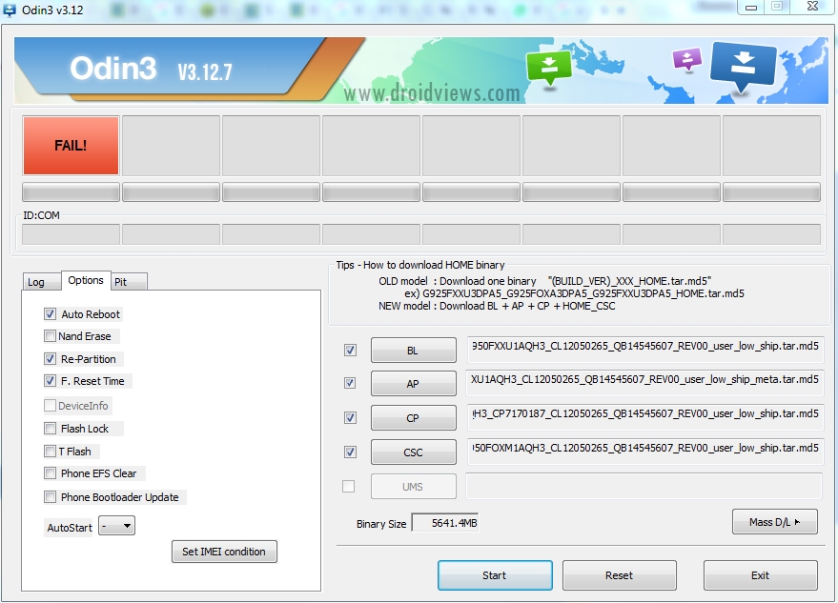Screen dimensions: 838x603
Task: Click the Binary Size label
Action: point(381,524)
